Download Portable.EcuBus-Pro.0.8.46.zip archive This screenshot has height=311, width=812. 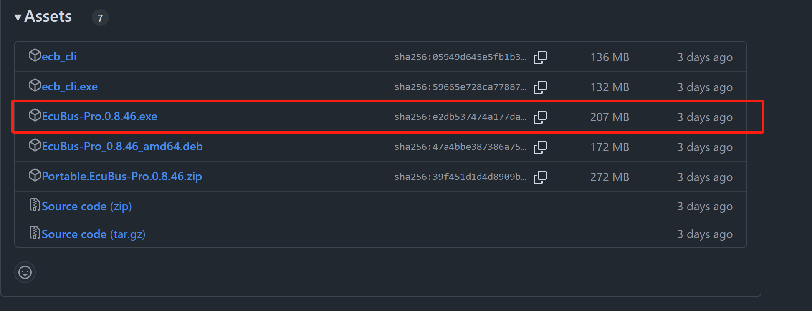tap(121, 177)
